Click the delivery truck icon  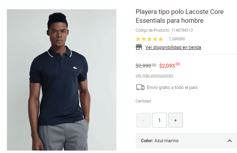(x=140, y=87)
